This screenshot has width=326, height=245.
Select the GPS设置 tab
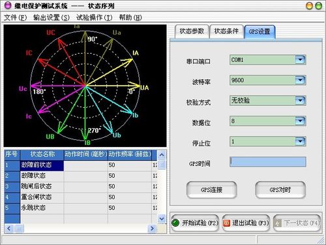(259, 31)
